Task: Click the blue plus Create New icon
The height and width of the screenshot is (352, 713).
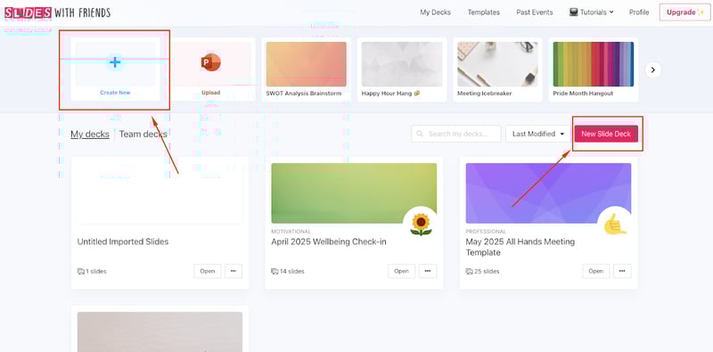Action: [x=115, y=62]
